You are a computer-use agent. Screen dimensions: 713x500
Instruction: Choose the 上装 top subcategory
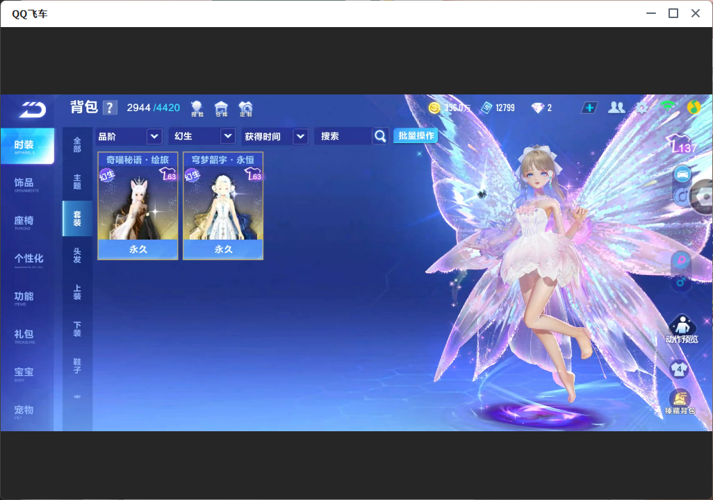pos(77,292)
